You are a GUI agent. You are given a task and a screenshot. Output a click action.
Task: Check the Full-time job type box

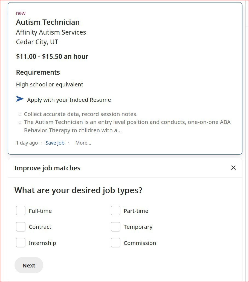(x=21, y=211)
